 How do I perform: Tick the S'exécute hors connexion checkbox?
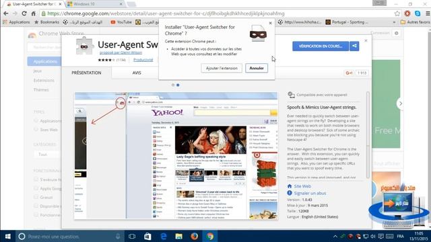pos(36,179)
